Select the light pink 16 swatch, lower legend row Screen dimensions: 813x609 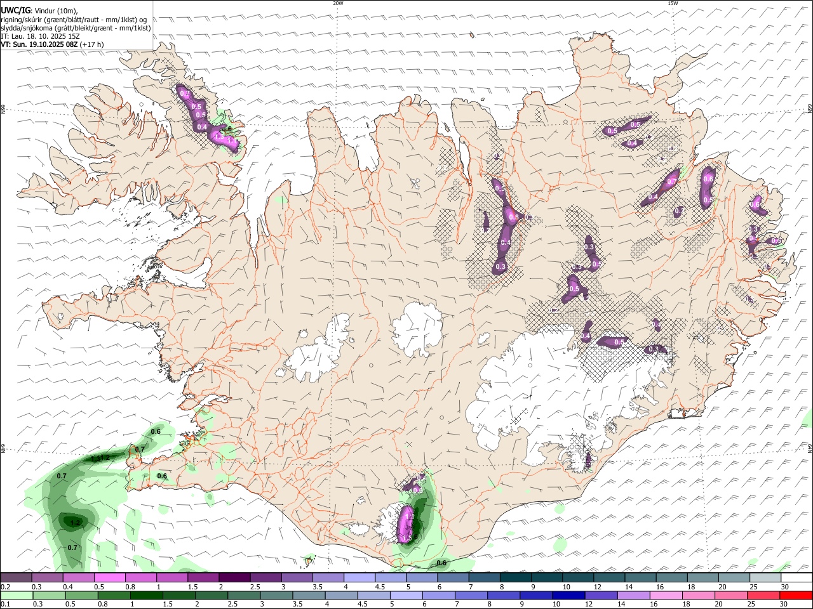[x=666, y=596]
